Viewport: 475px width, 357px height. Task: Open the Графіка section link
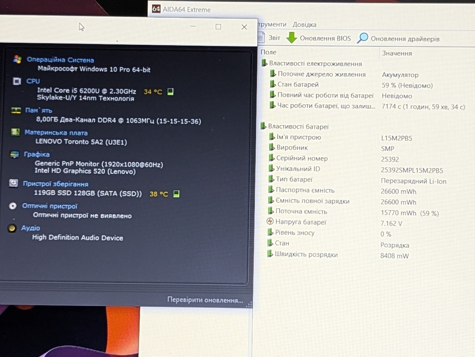tap(37, 154)
